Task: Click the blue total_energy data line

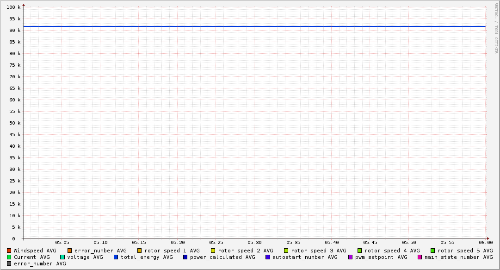Action: pos(254,26)
